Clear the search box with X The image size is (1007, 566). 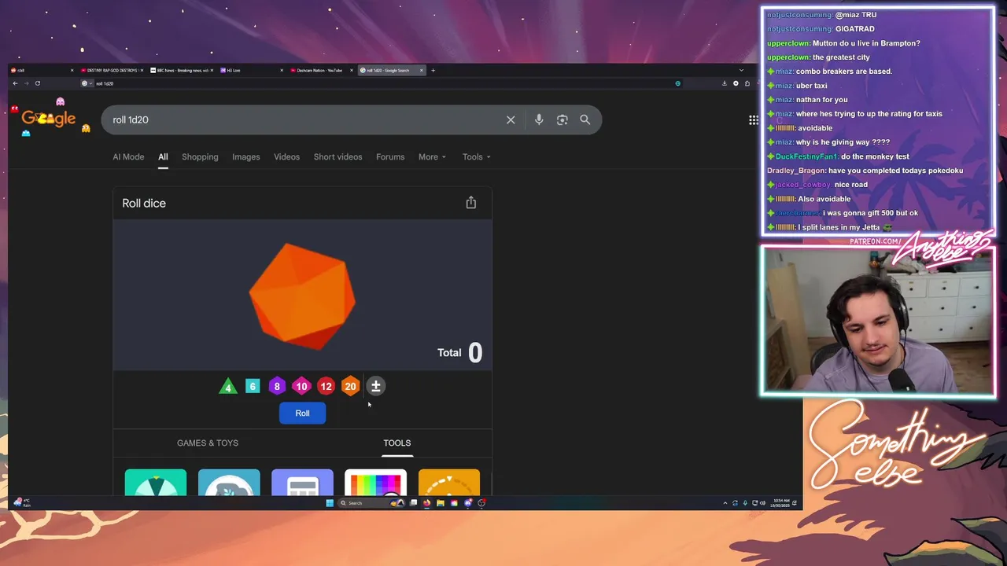(511, 119)
